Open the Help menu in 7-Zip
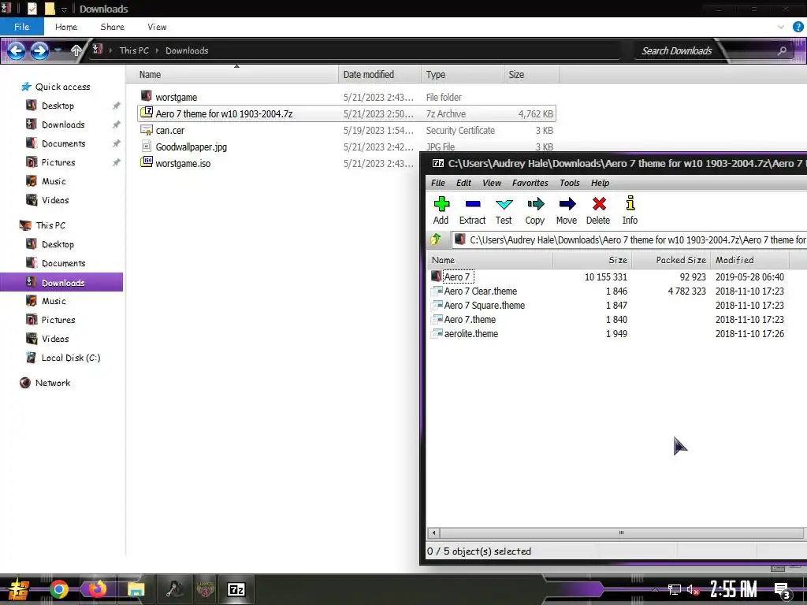Viewport: 807px width, 605px height. pos(600,183)
